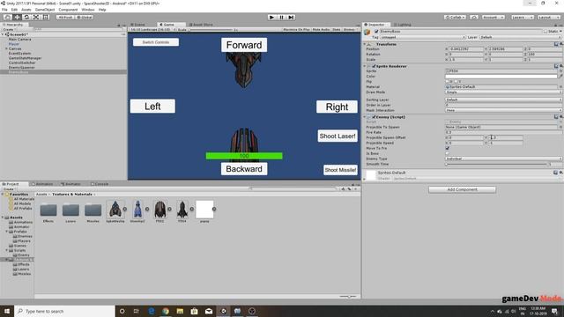Viewport: 564px width, 317px height.
Task: Pause the game with the Pause button
Action: point(282,18)
